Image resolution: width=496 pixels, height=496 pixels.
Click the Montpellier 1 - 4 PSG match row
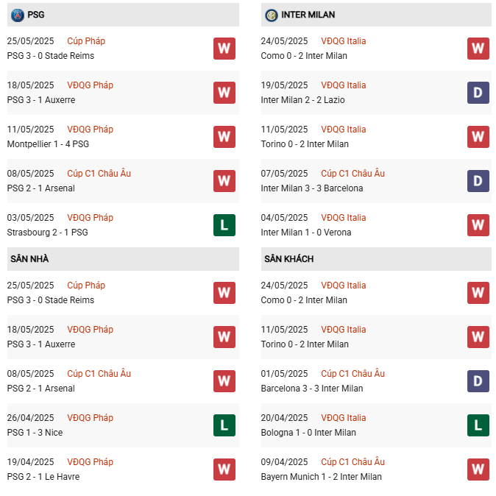(123, 137)
